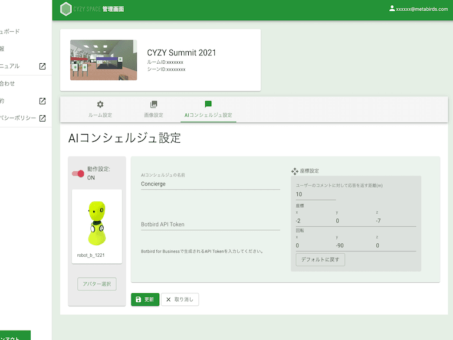Focus the 座標 y field showing 0
This screenshot has width=453, height=340.
click(355, 221)
